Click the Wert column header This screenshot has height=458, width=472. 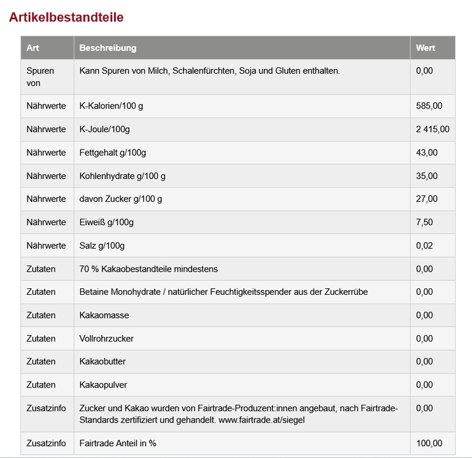(x=425, y=48)
